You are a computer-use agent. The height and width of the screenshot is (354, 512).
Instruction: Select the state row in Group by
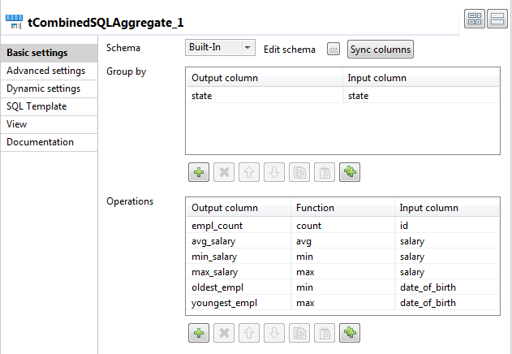point(264,96)
